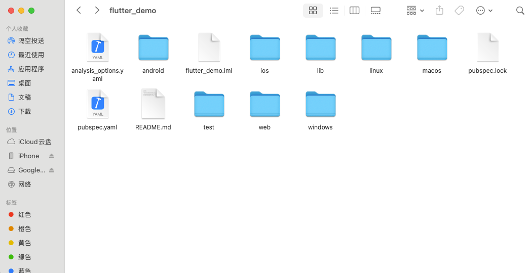Screen dimensions: 531x273
Task: Open search with the magnifier icon
Action: click(520, 11)
